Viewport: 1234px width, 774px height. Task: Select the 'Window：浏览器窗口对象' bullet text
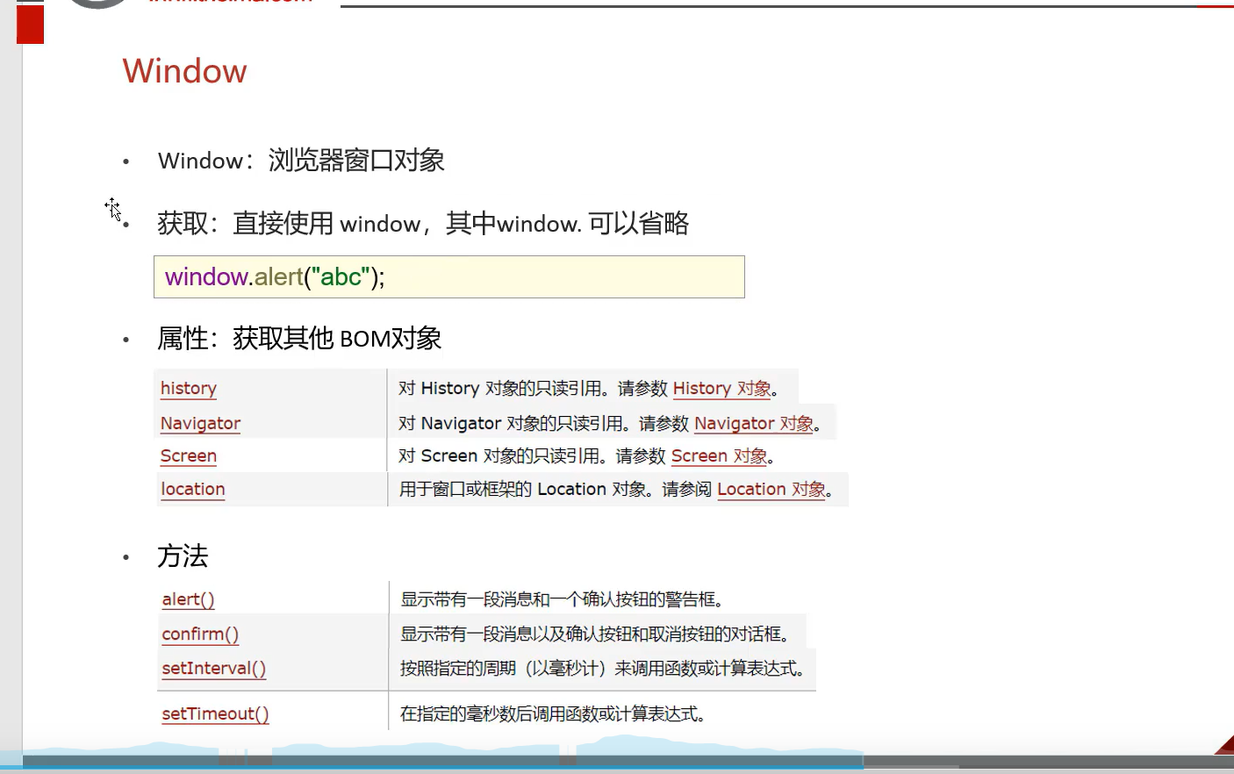(x=301, y=161)
